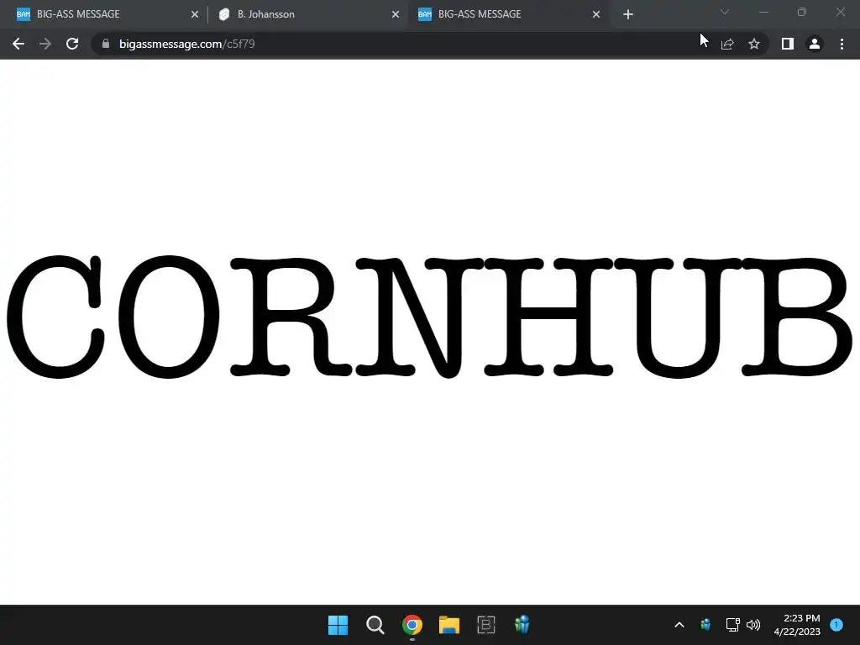Image resolution: width=860 pixels, height=645 pixels.
Task: Minimize the Chrome window
Action: pyautogui.click(x=763, y=12)
